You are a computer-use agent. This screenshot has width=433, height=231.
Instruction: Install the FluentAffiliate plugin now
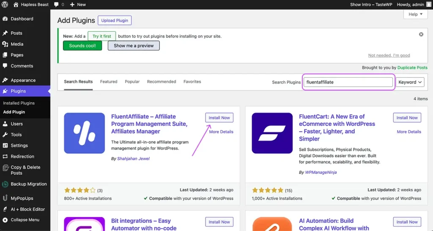tap(219, 118)
